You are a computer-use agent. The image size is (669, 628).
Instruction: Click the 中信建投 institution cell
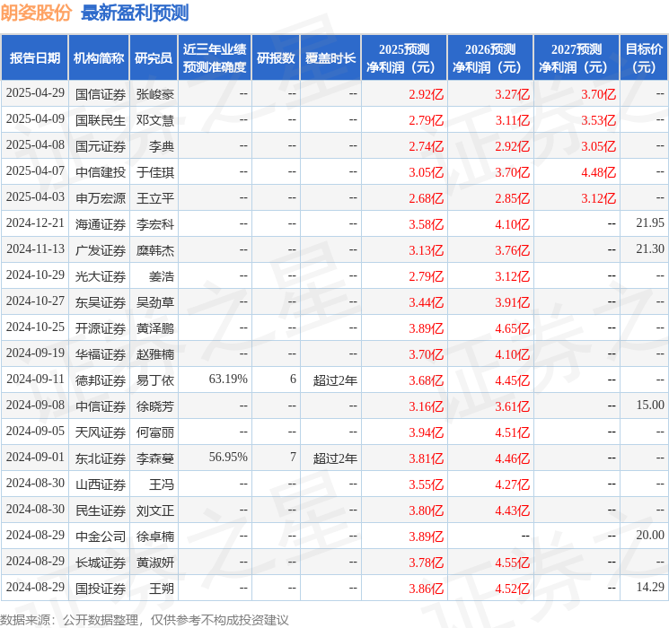pos(101,172)
